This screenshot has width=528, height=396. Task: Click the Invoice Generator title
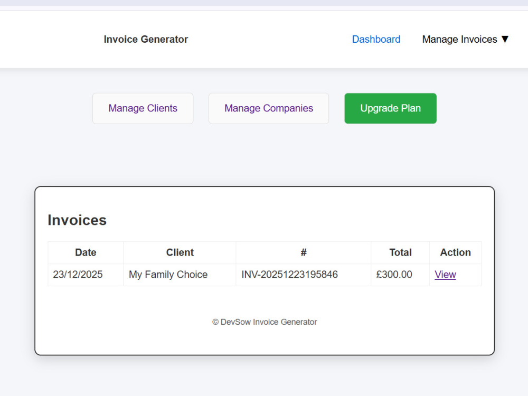click(146, 40)
